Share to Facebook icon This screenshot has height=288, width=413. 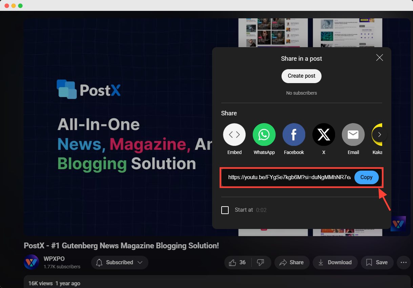(294, 135)
